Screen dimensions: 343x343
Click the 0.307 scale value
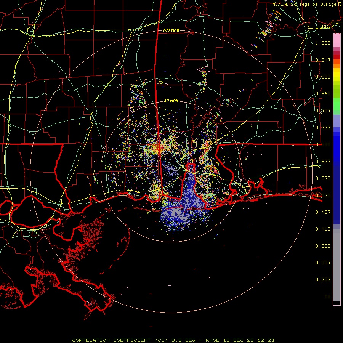[323, 263]
